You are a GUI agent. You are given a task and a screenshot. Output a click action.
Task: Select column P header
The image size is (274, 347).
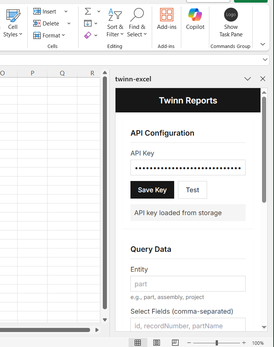click(33, 73)
